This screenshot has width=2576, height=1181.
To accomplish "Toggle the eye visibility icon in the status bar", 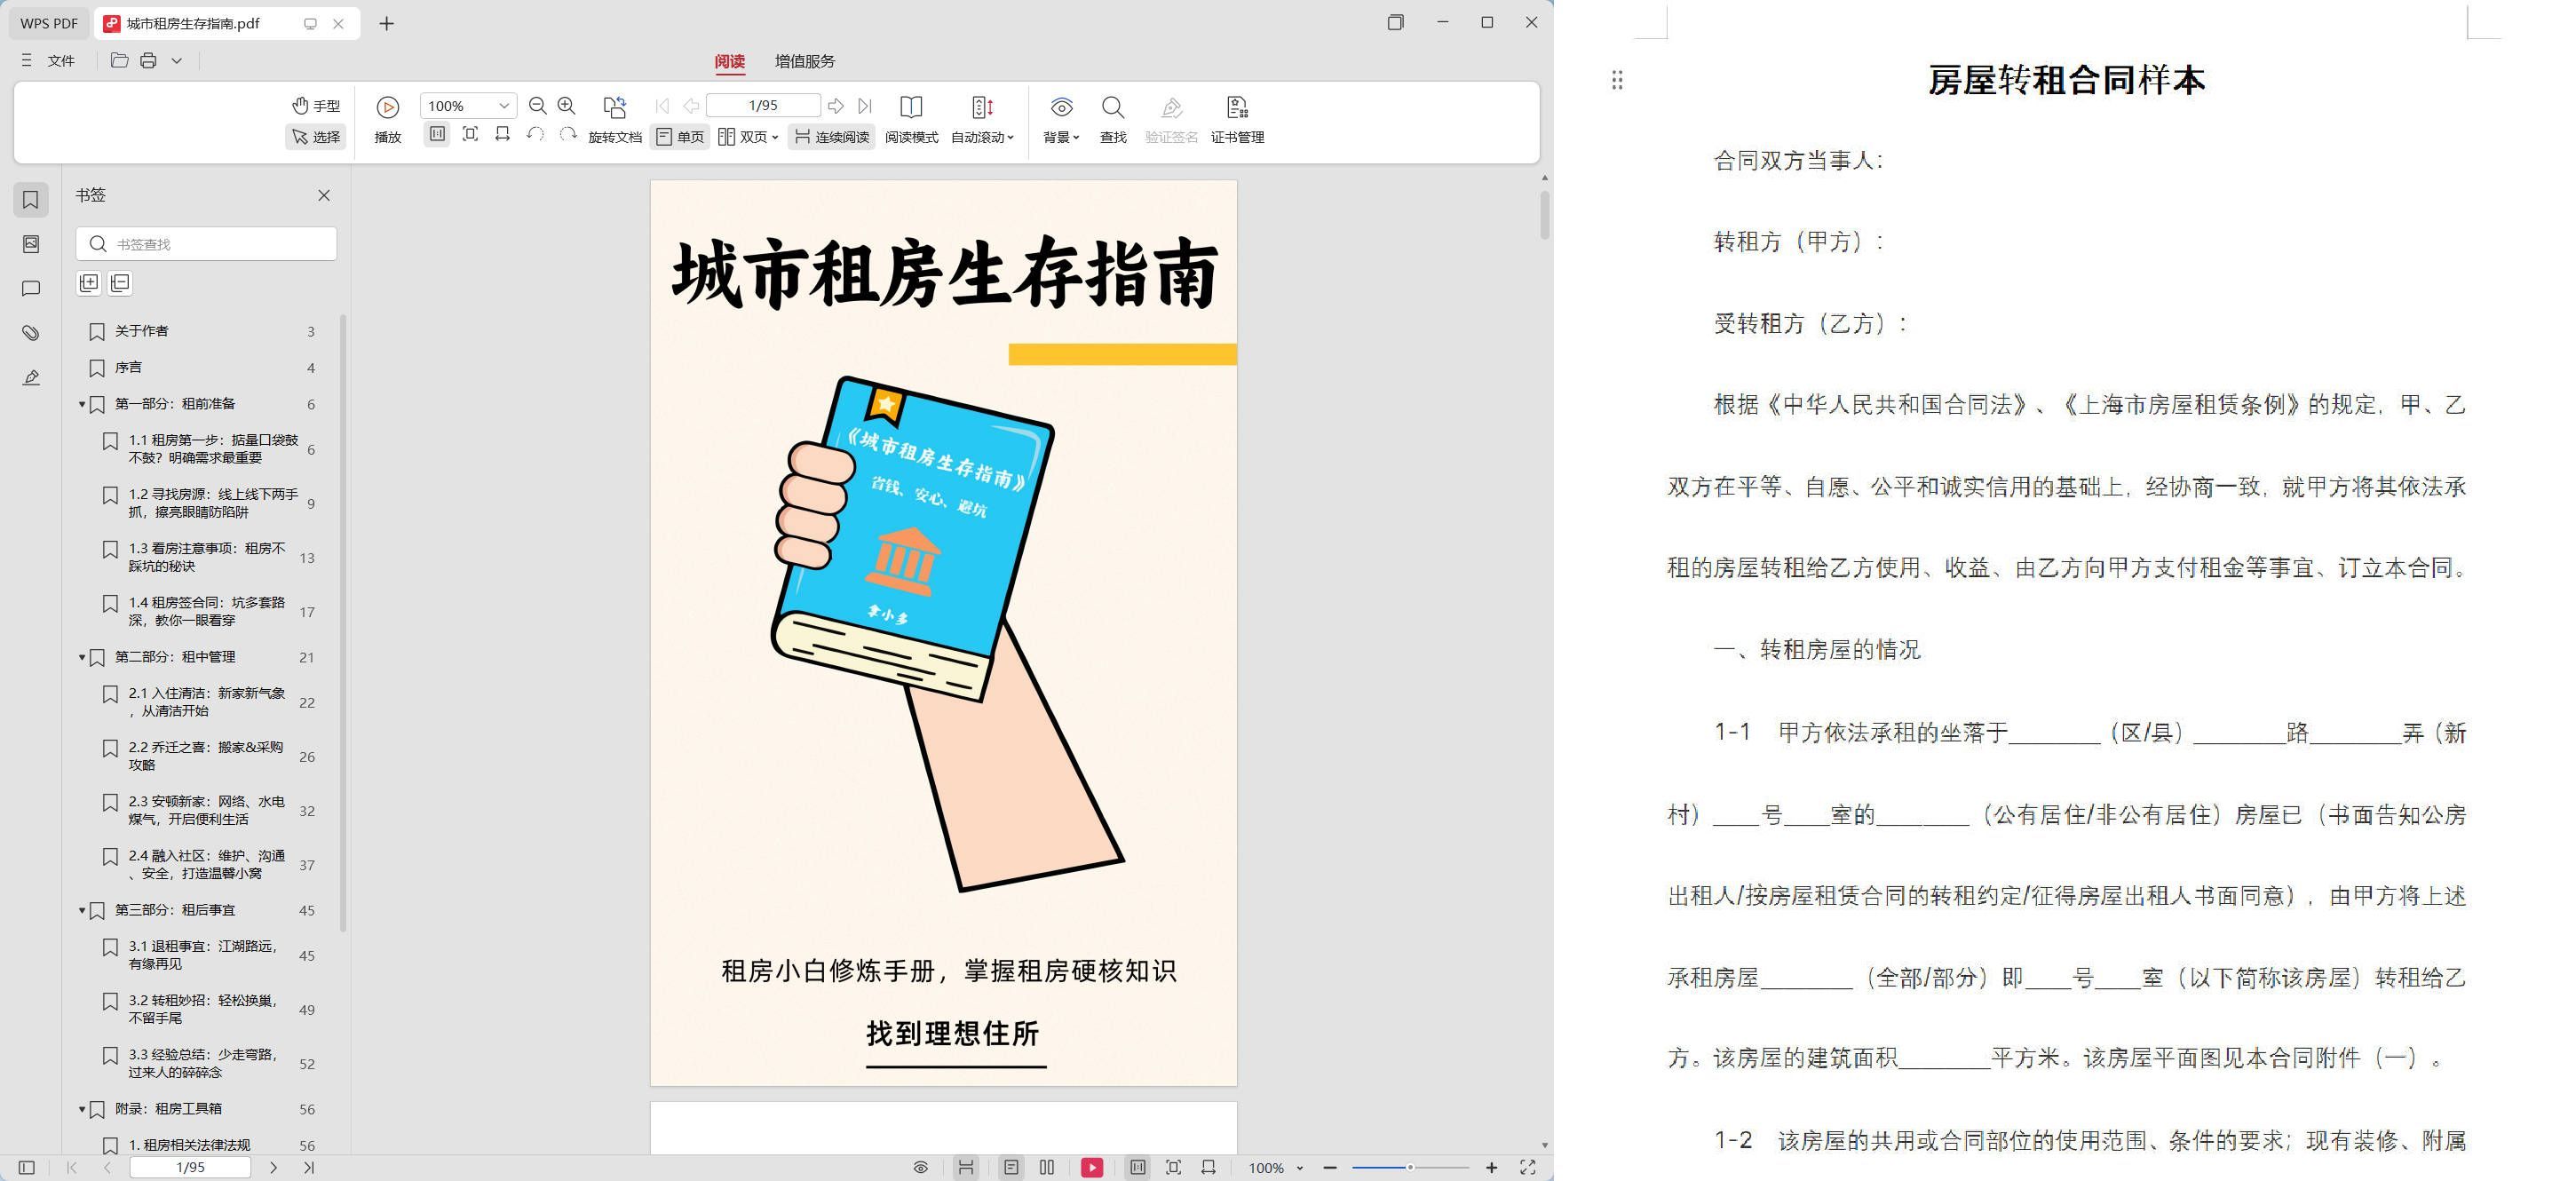I will (x=919, y=1167).
